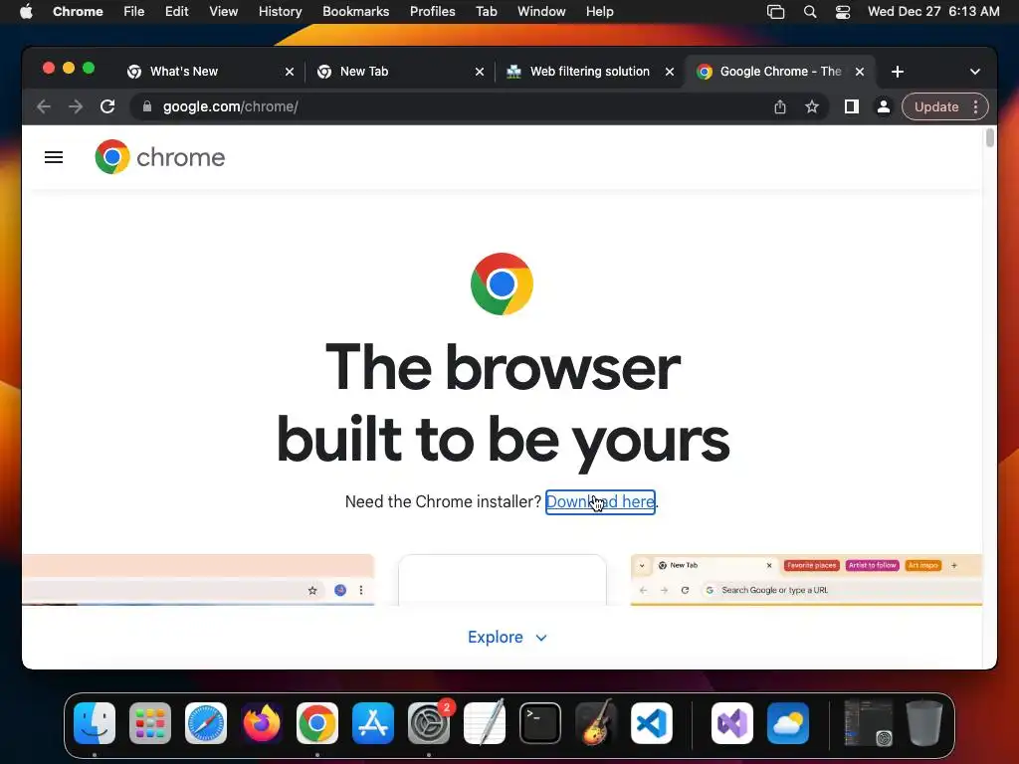Close the What's New tab
The width and height of the screenshot is (1019, 764).
tap(290, 72)
